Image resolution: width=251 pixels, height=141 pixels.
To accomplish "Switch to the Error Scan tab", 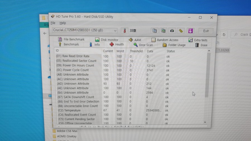I will (143, 45).
